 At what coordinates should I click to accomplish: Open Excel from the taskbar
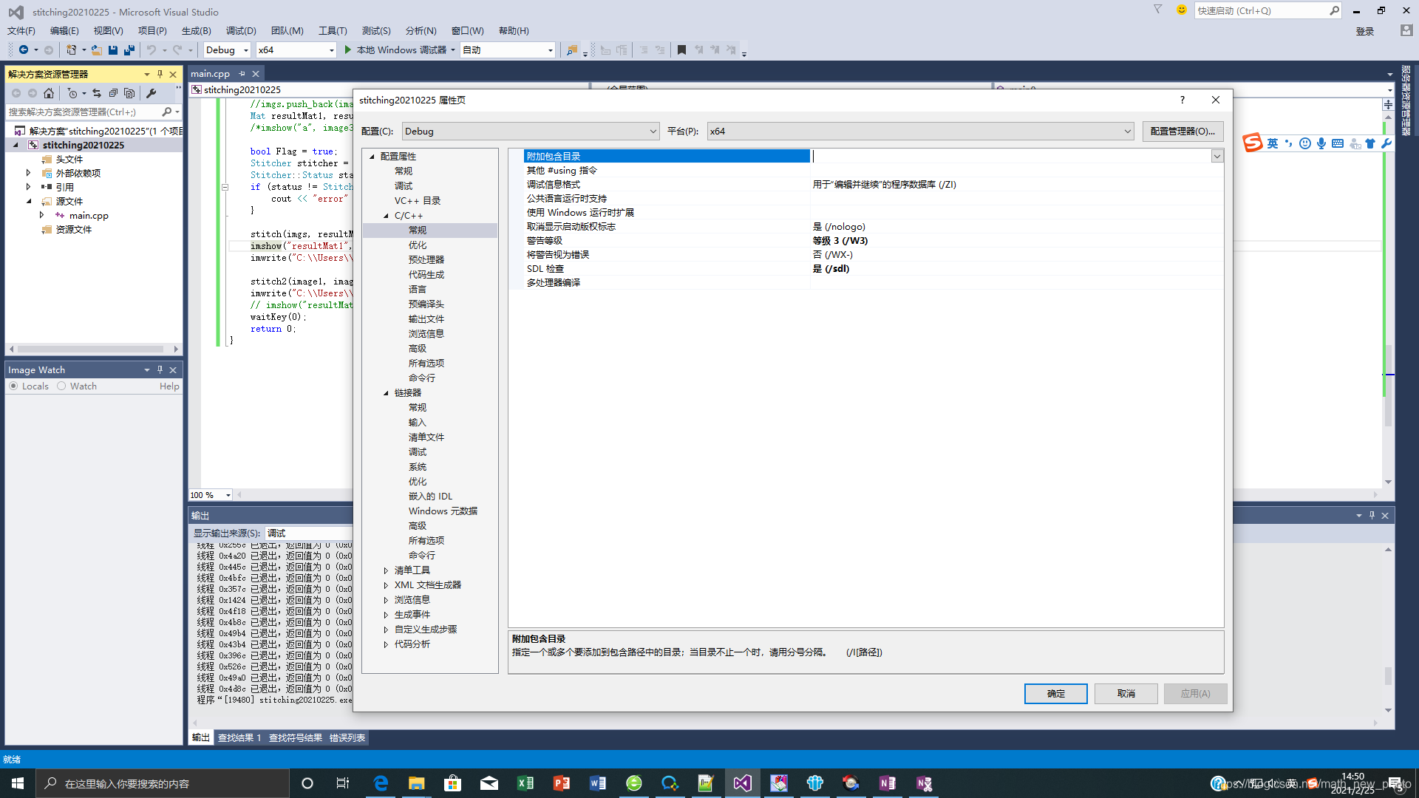point(525,783)
